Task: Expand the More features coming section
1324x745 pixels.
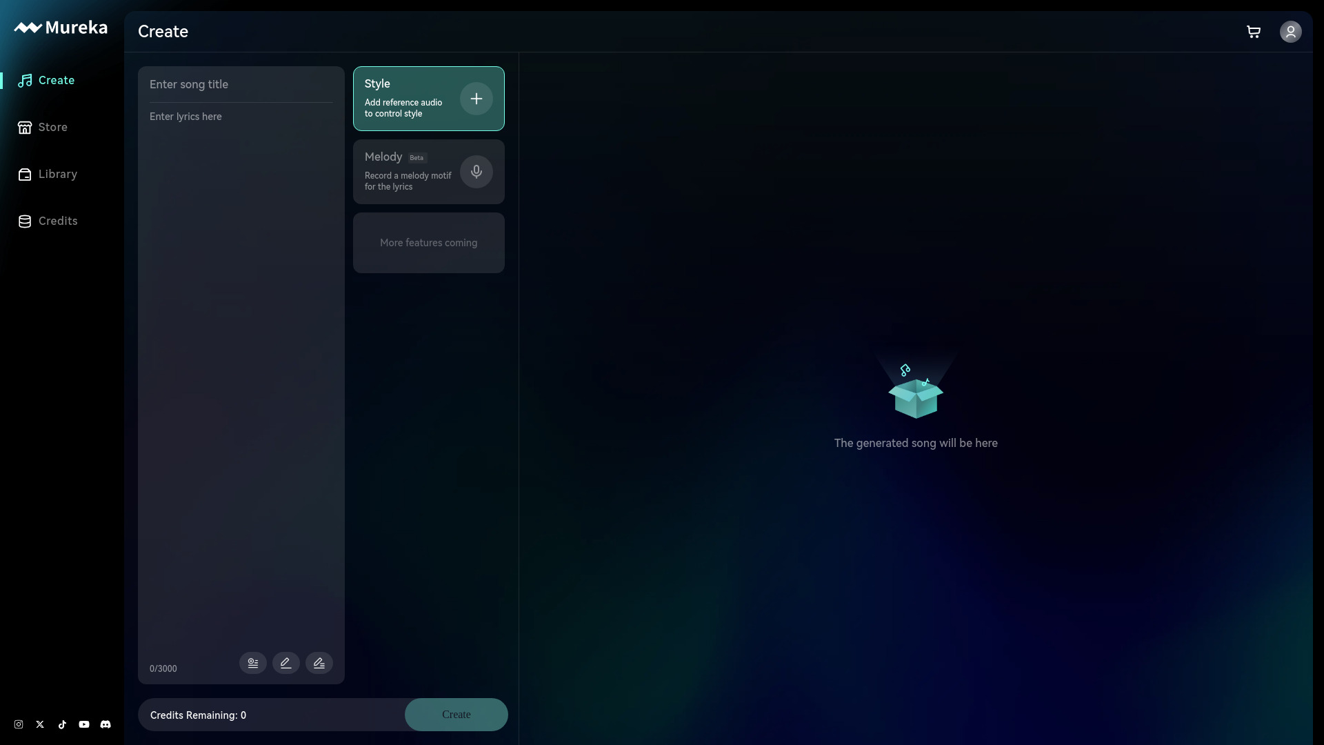Action: [x=428, y=242]
